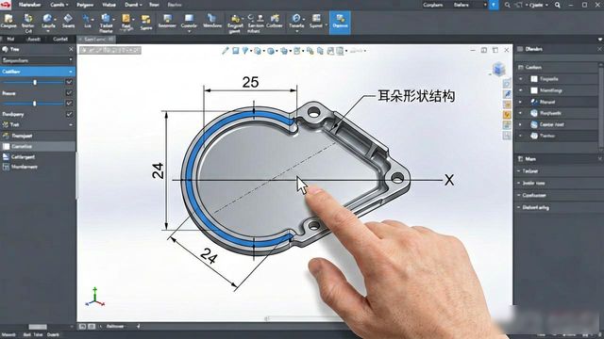Click the speech bubble icon of the Tree panel

5,49
